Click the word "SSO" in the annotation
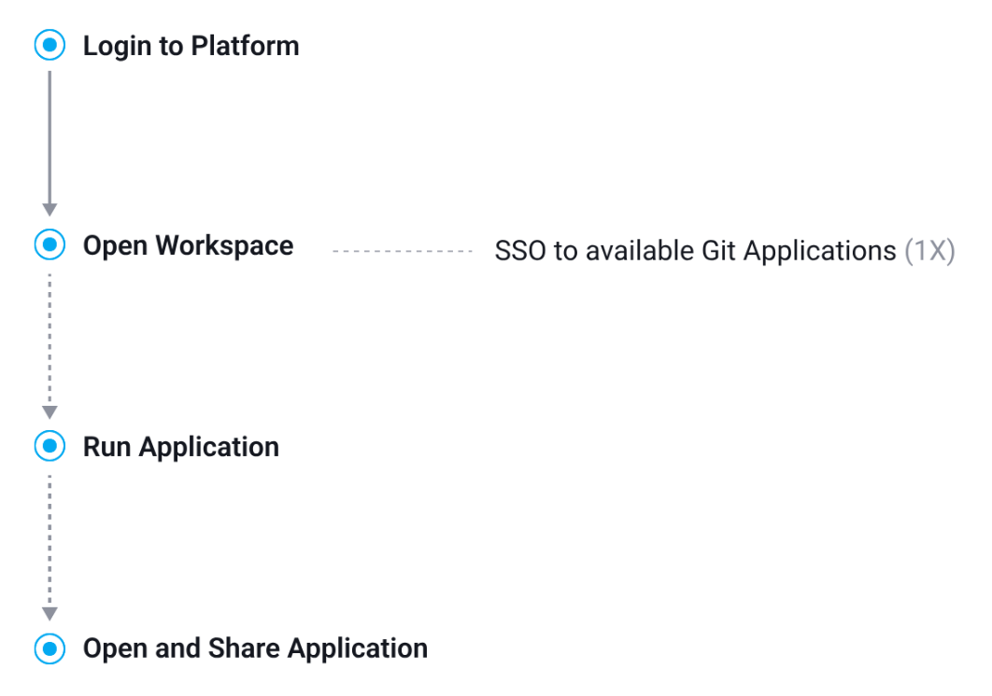The width and height of the screenshot is (992, 696). coord(521,251)
